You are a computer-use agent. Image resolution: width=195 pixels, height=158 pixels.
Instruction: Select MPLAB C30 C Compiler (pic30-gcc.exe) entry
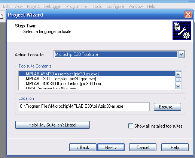(97, 79)
